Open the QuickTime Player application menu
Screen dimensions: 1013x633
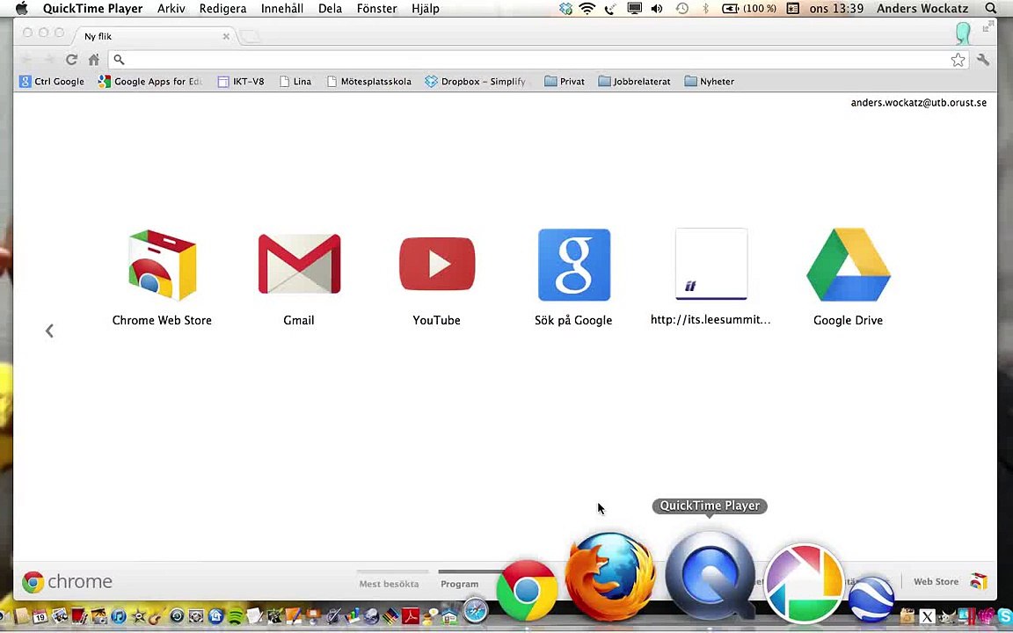pos(92,9)
